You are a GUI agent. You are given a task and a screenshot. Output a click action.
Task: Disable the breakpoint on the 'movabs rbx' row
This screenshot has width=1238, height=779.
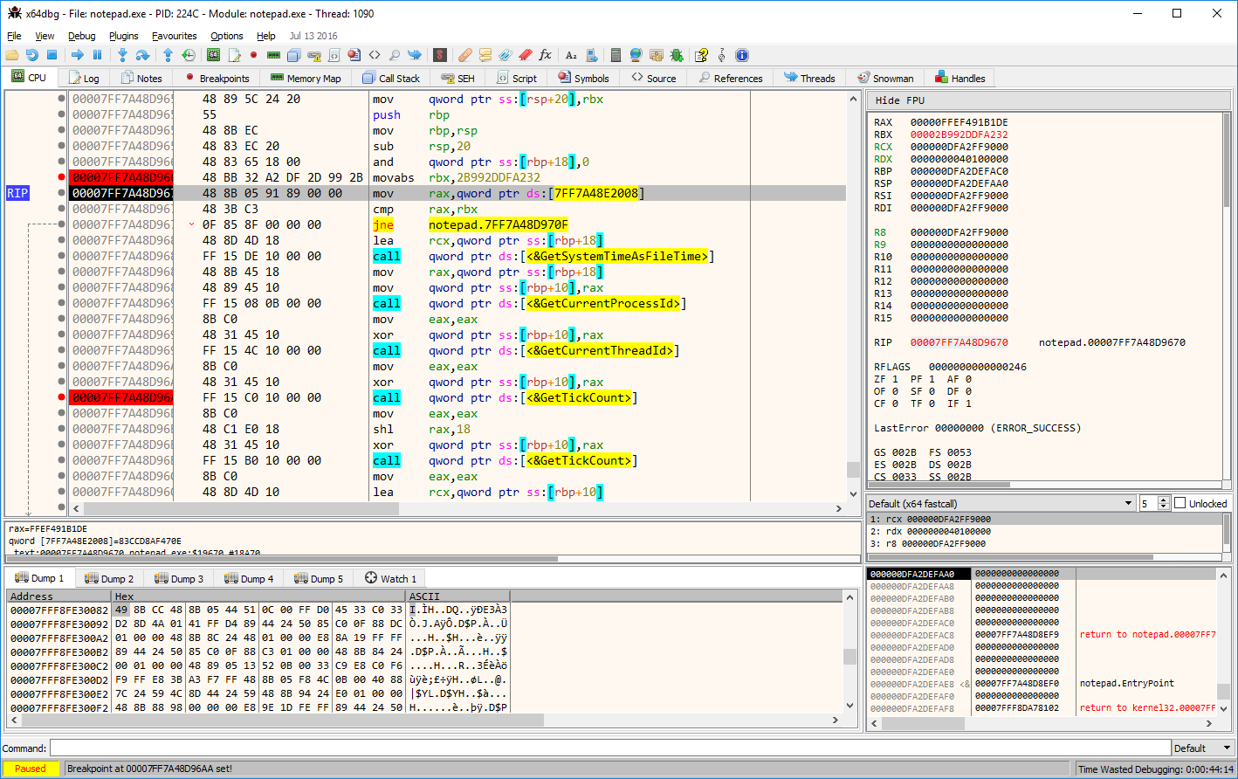[x=61, y=177]
